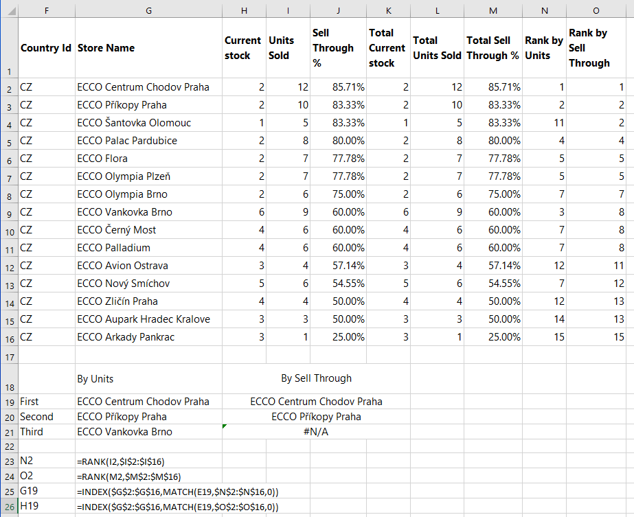Click the 'Country Id' header cell
Image resolution: width=634 pixels, height=517 pixels.
coord(47,48)
